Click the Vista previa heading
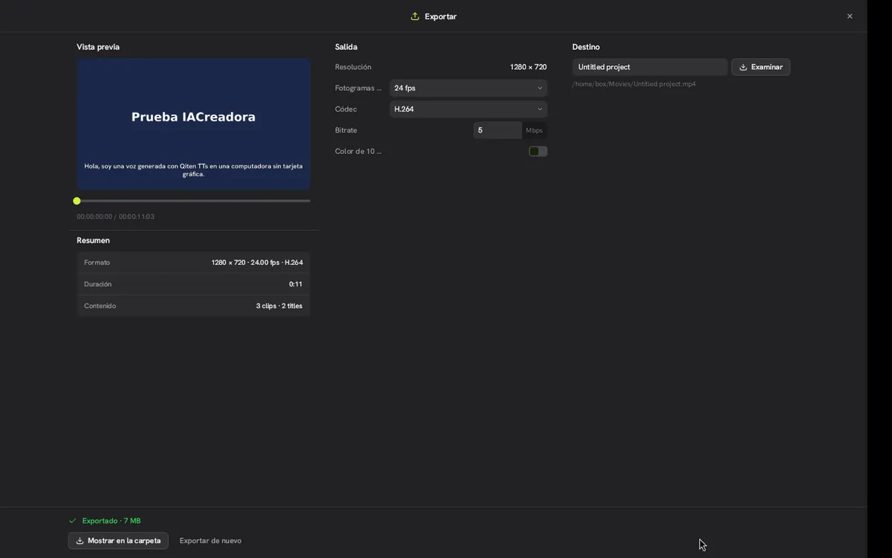The image size is (892, 558). [98, 47]
